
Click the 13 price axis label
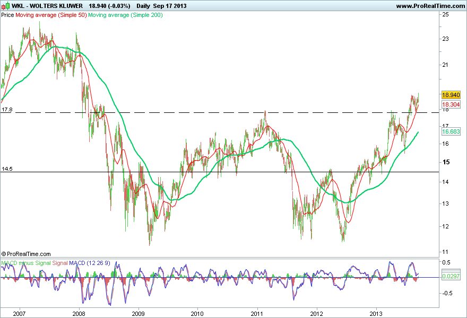446,204
